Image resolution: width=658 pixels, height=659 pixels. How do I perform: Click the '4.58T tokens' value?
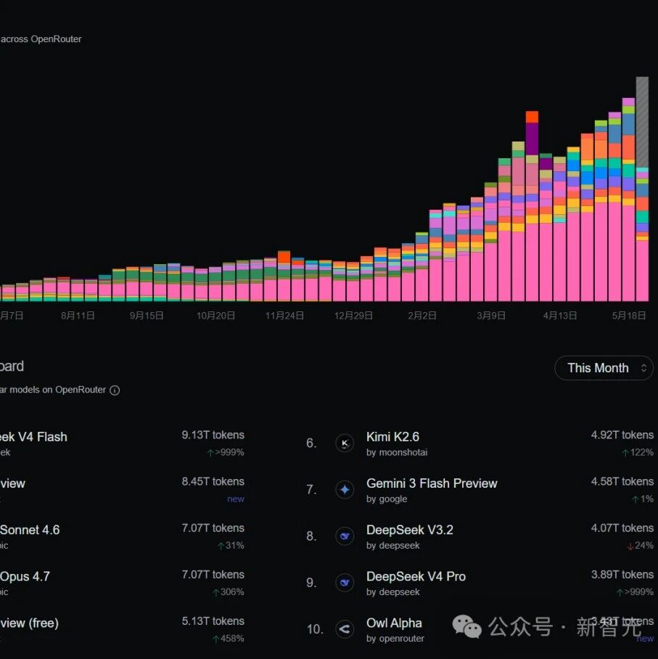coord(622,482)
